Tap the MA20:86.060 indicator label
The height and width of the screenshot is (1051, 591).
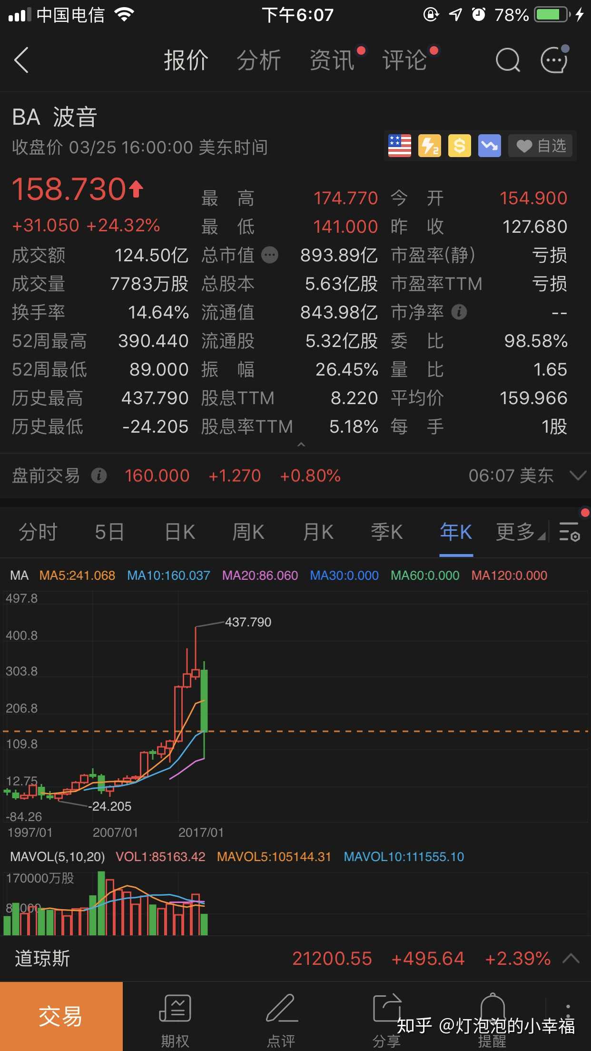[x=260, y=575]
